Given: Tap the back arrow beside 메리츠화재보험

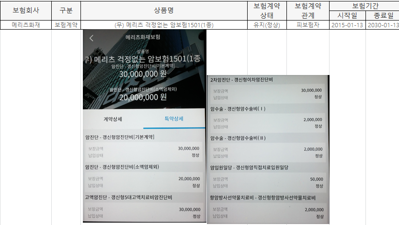Looking at the screenshot, I should [x=91, y=38].
